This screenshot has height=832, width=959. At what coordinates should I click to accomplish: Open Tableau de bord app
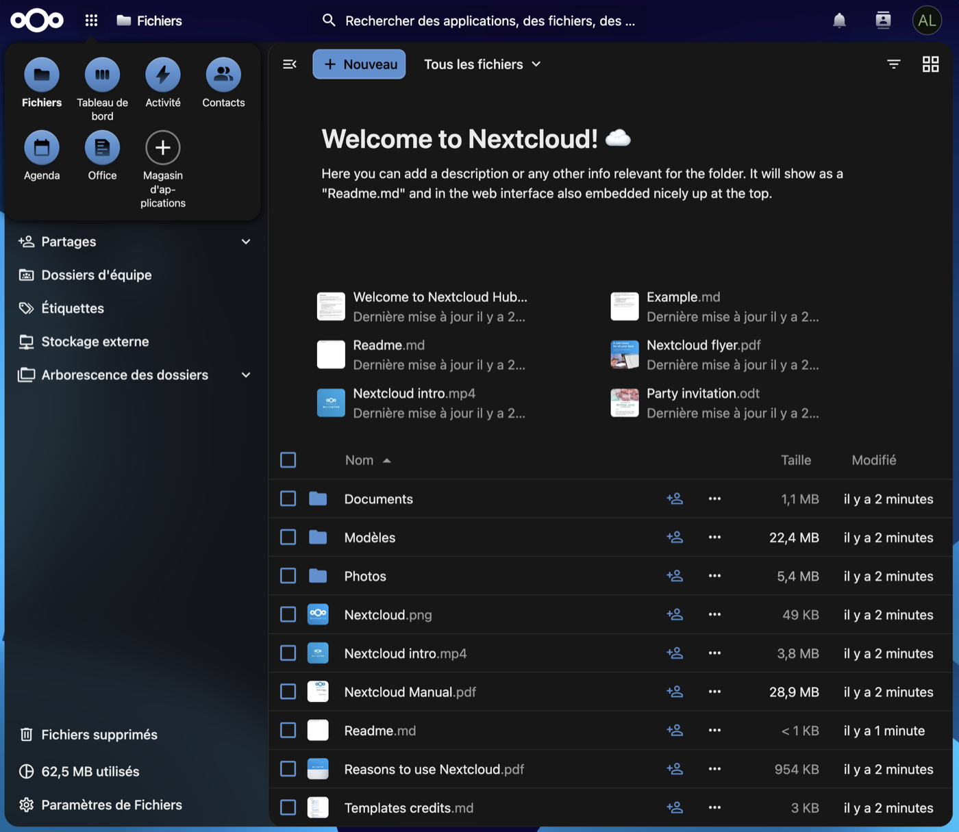[102, 75]
